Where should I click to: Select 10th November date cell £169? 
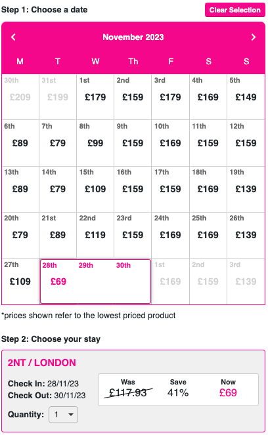171,143
